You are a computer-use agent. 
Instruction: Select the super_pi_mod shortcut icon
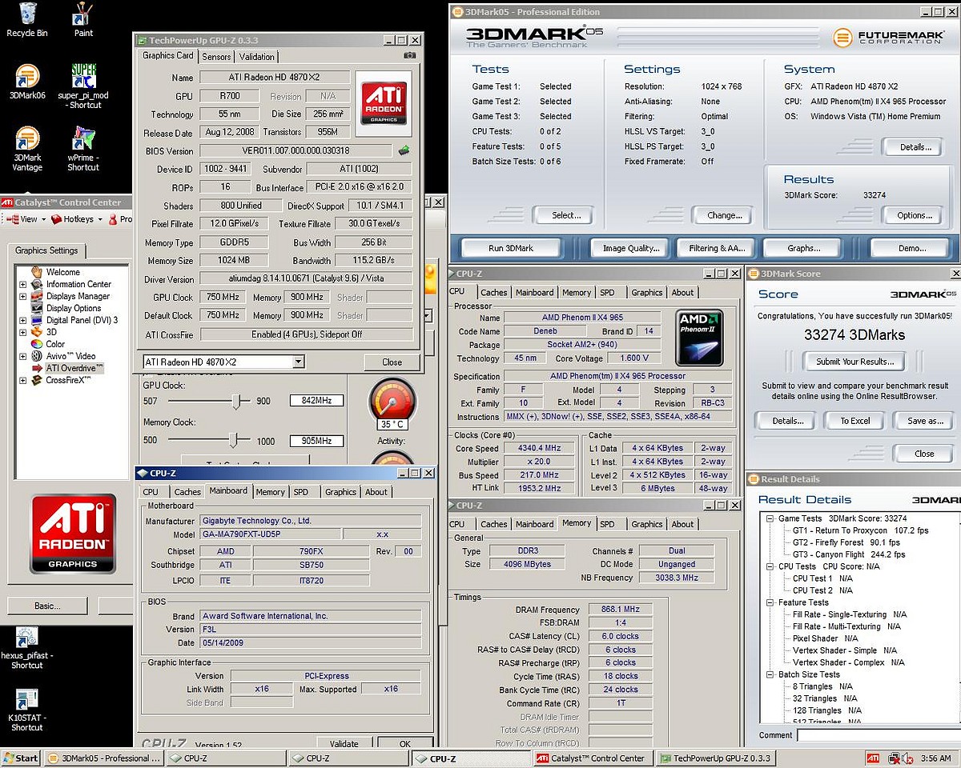coord(84,86)
